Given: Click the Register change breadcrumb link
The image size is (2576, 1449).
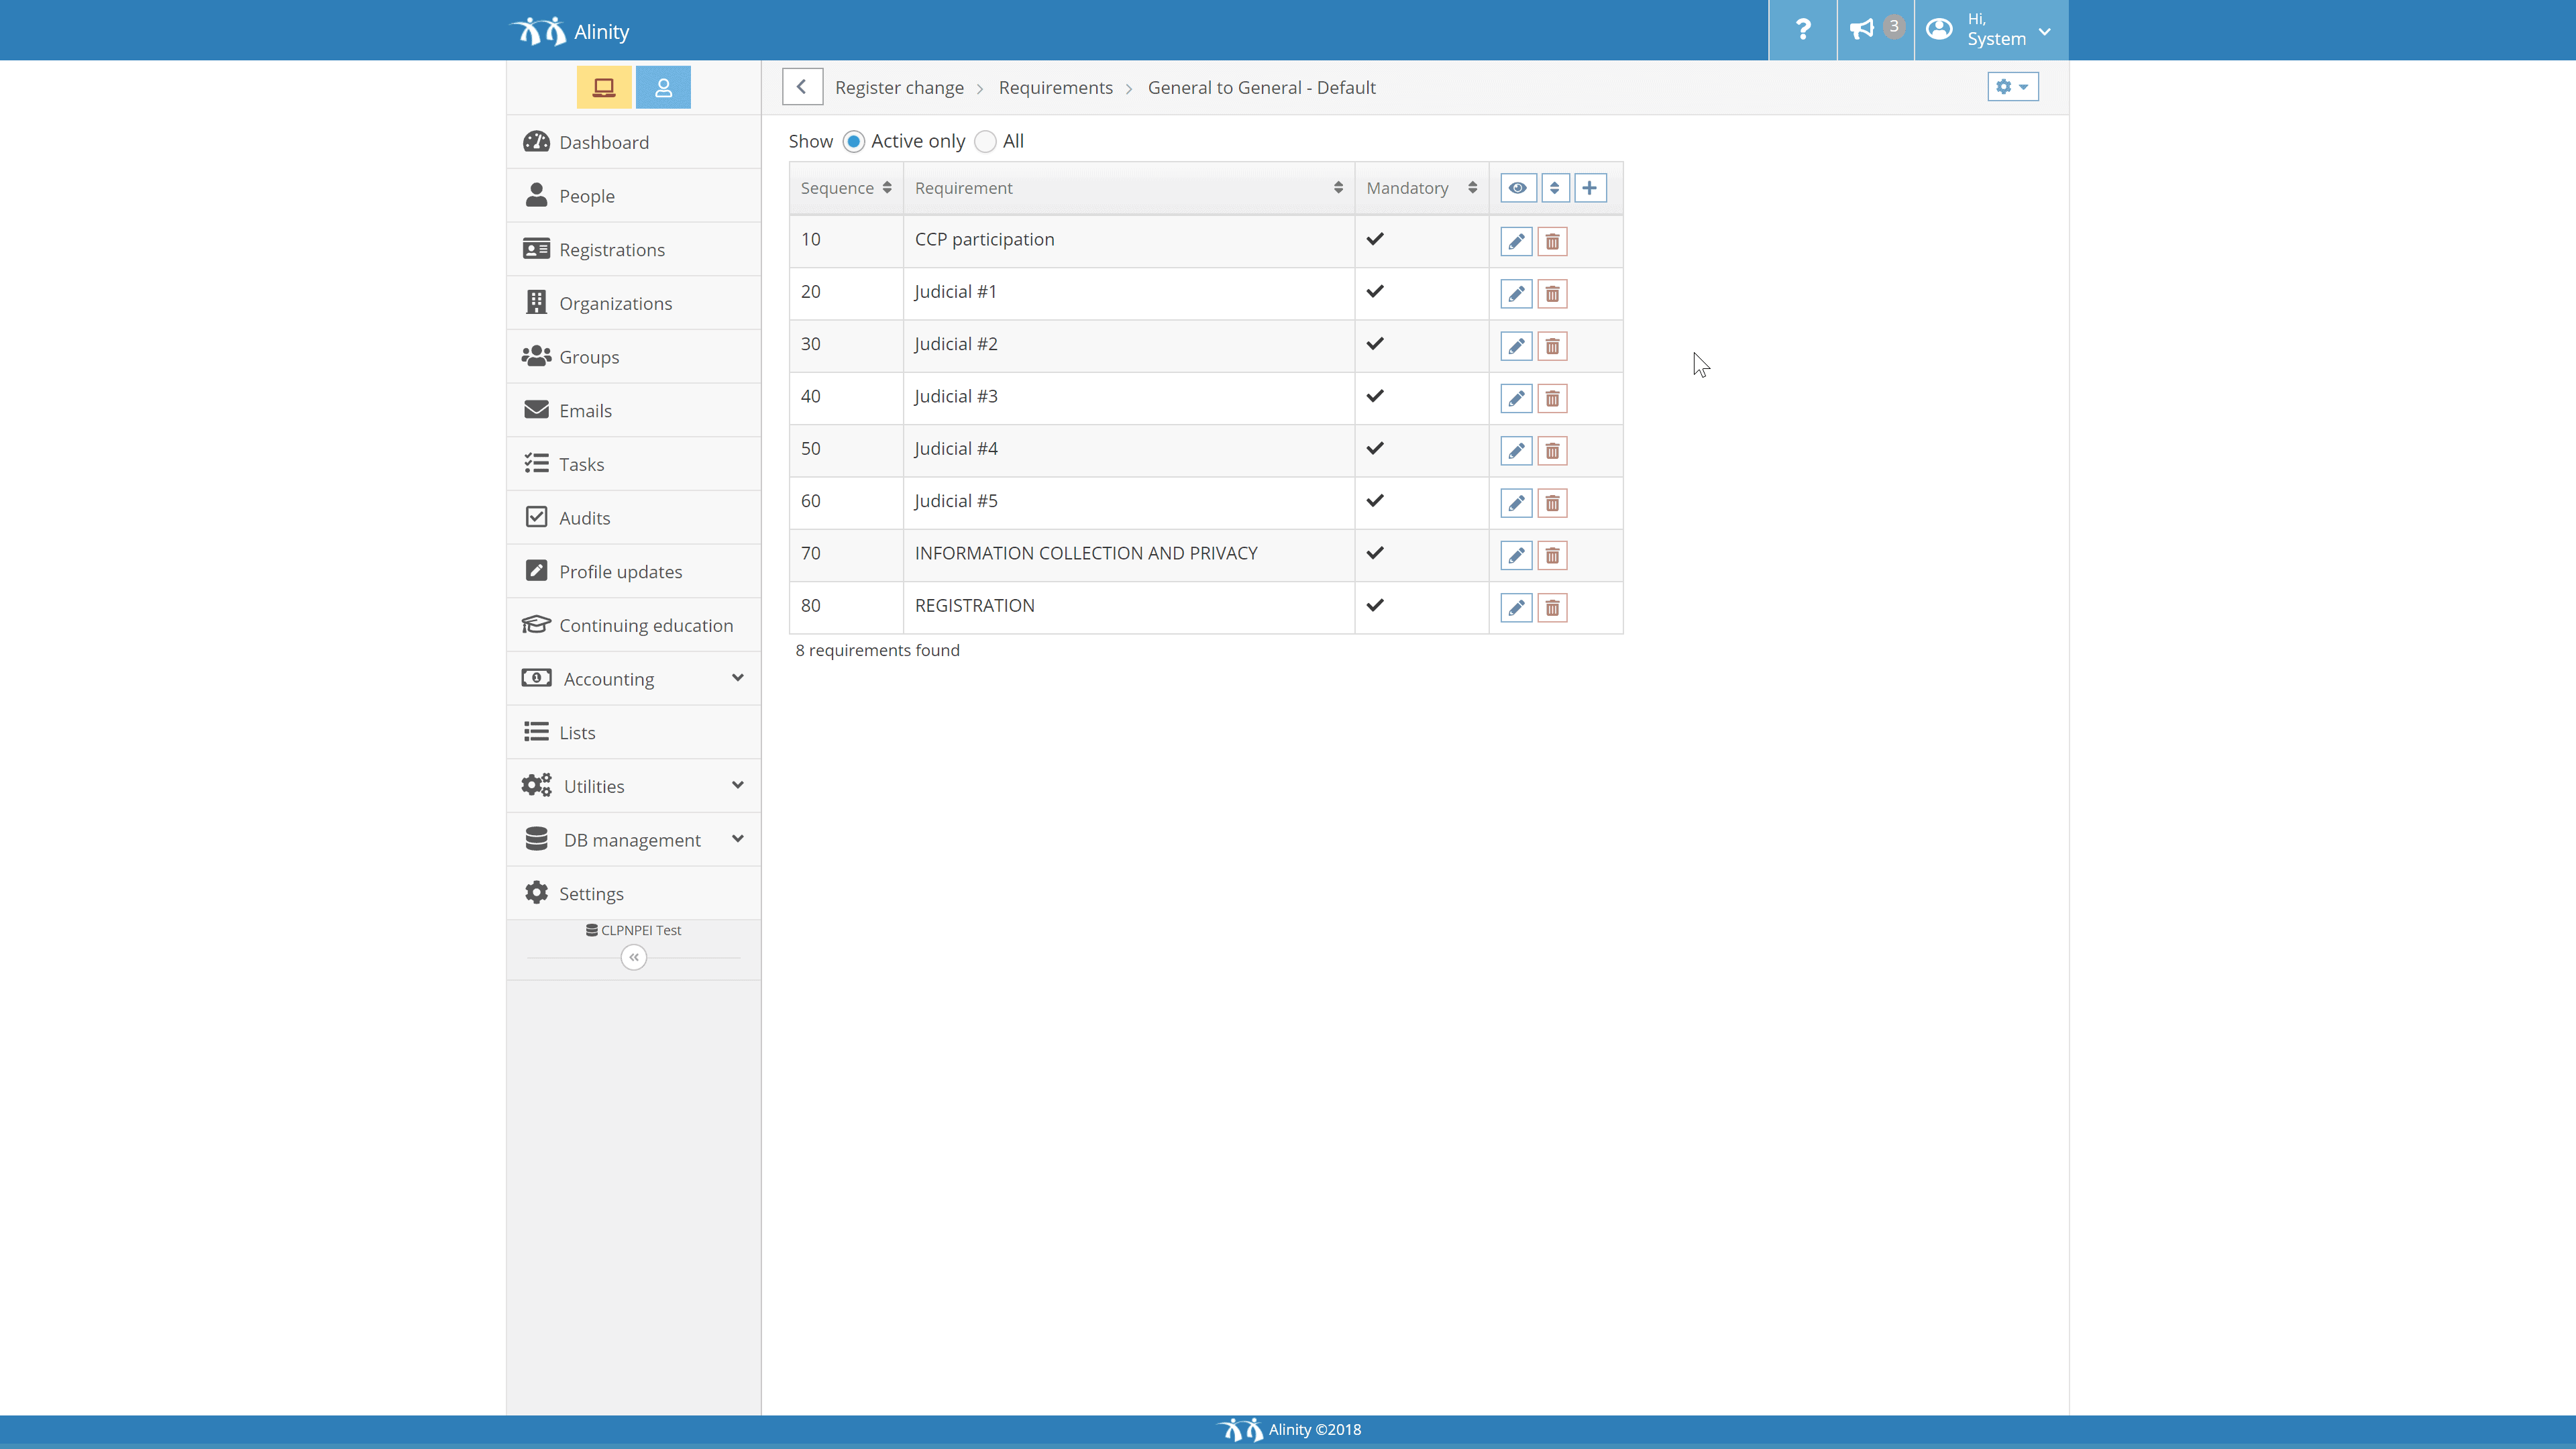Looking at the screenshot, I should click(x=899, y=88).
